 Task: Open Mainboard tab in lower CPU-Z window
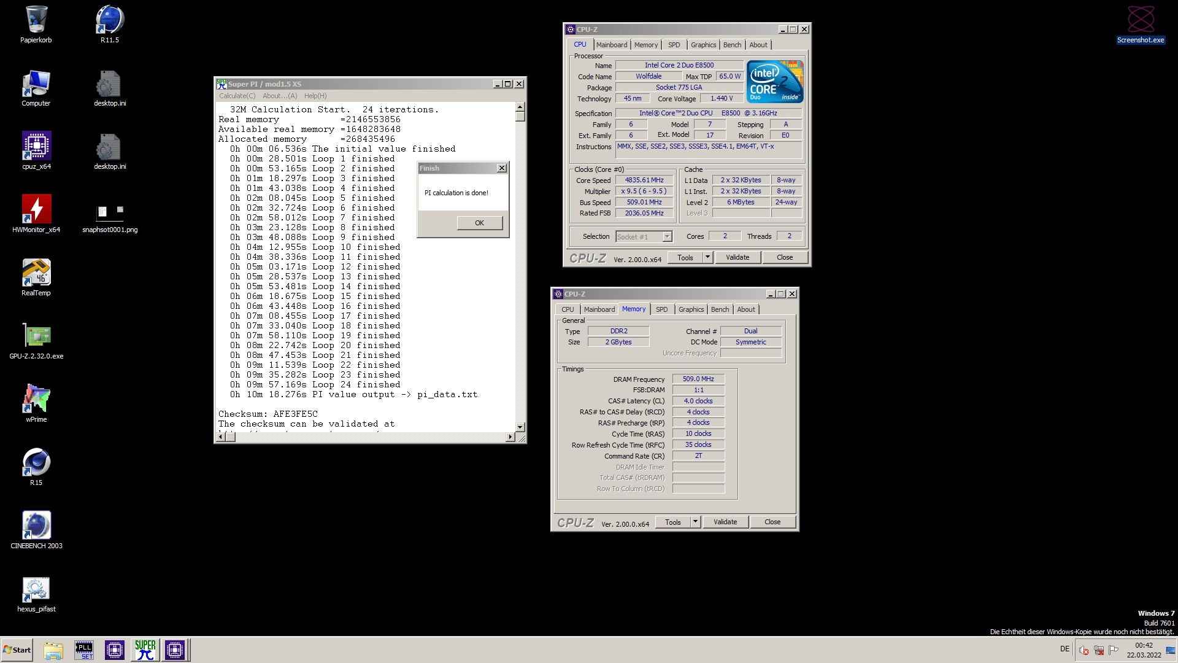(599, 309)
